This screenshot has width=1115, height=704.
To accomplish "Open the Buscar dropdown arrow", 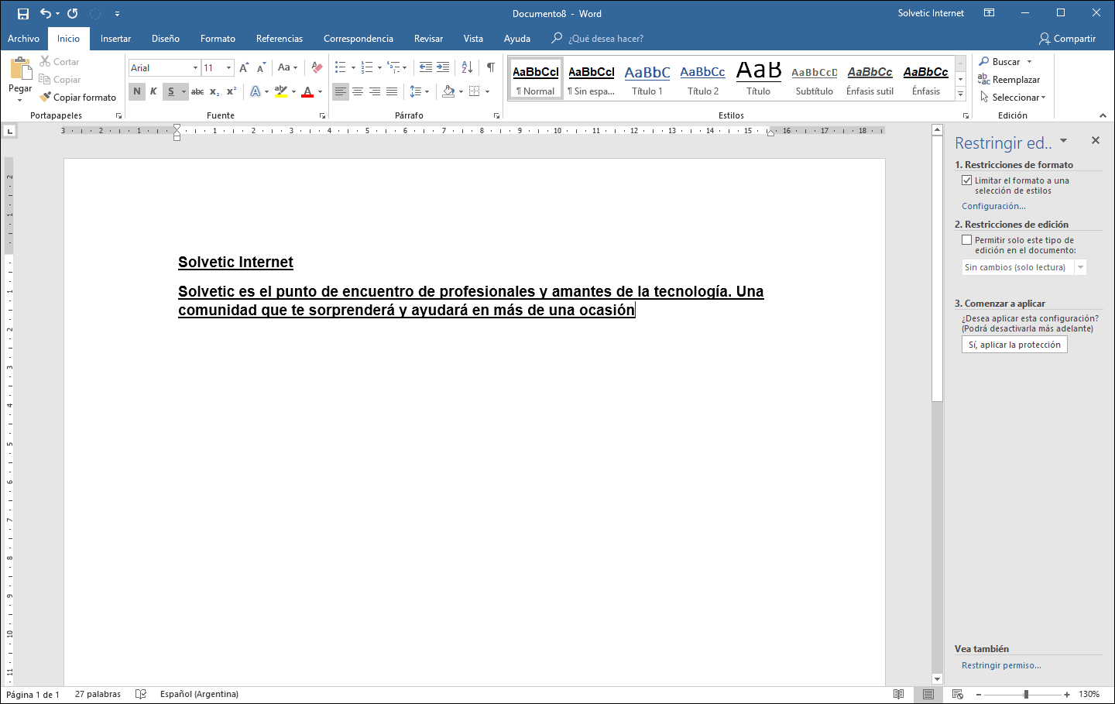I will click(x=1030, y=62).
